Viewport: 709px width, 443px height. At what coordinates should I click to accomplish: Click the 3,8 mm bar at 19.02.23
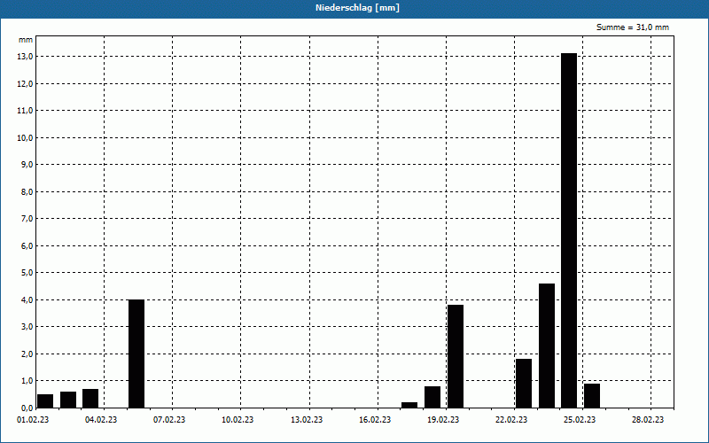click(456, 356)
